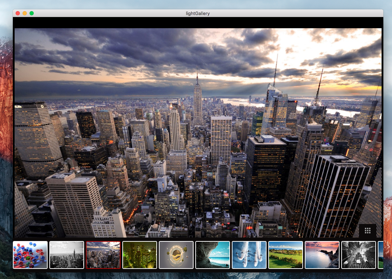Select the green field landscape thumbnail
The image size is (392, 279).
click(286, 255)
